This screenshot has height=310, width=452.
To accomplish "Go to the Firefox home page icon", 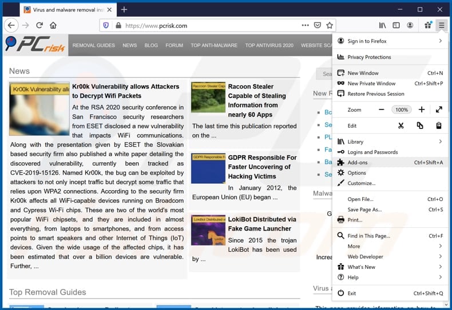I will click(x=53, y=25).
